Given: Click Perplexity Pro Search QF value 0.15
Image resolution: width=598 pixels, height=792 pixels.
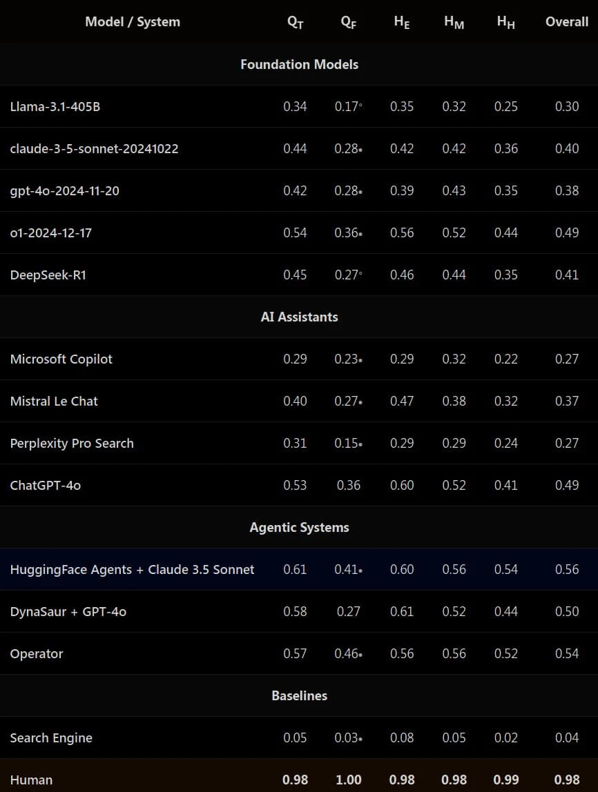Looking at the screenshot, I should click(348, 444).
